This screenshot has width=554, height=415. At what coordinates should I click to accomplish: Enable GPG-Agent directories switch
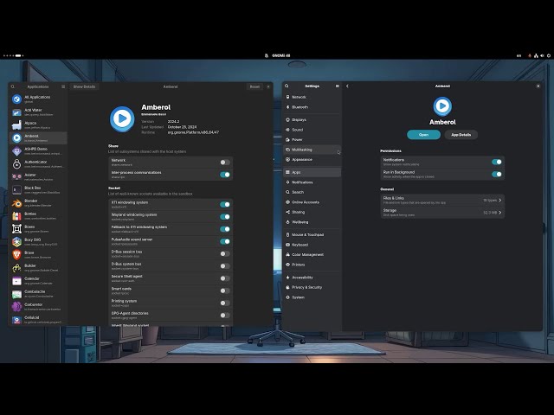(x=225, y=316)
